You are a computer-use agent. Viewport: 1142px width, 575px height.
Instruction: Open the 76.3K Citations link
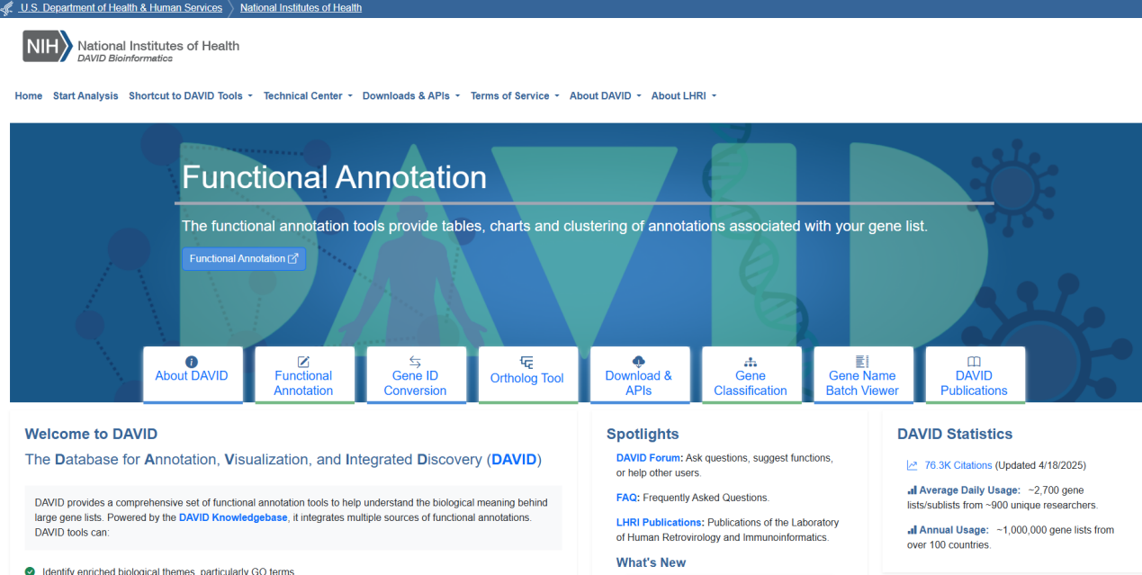coord(958,466)
